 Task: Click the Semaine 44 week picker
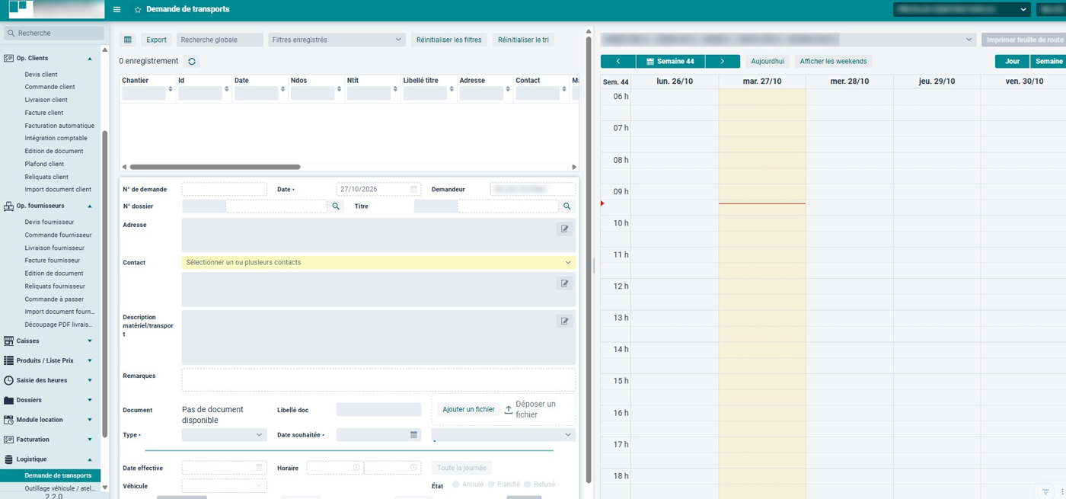[x=670, y=62]
